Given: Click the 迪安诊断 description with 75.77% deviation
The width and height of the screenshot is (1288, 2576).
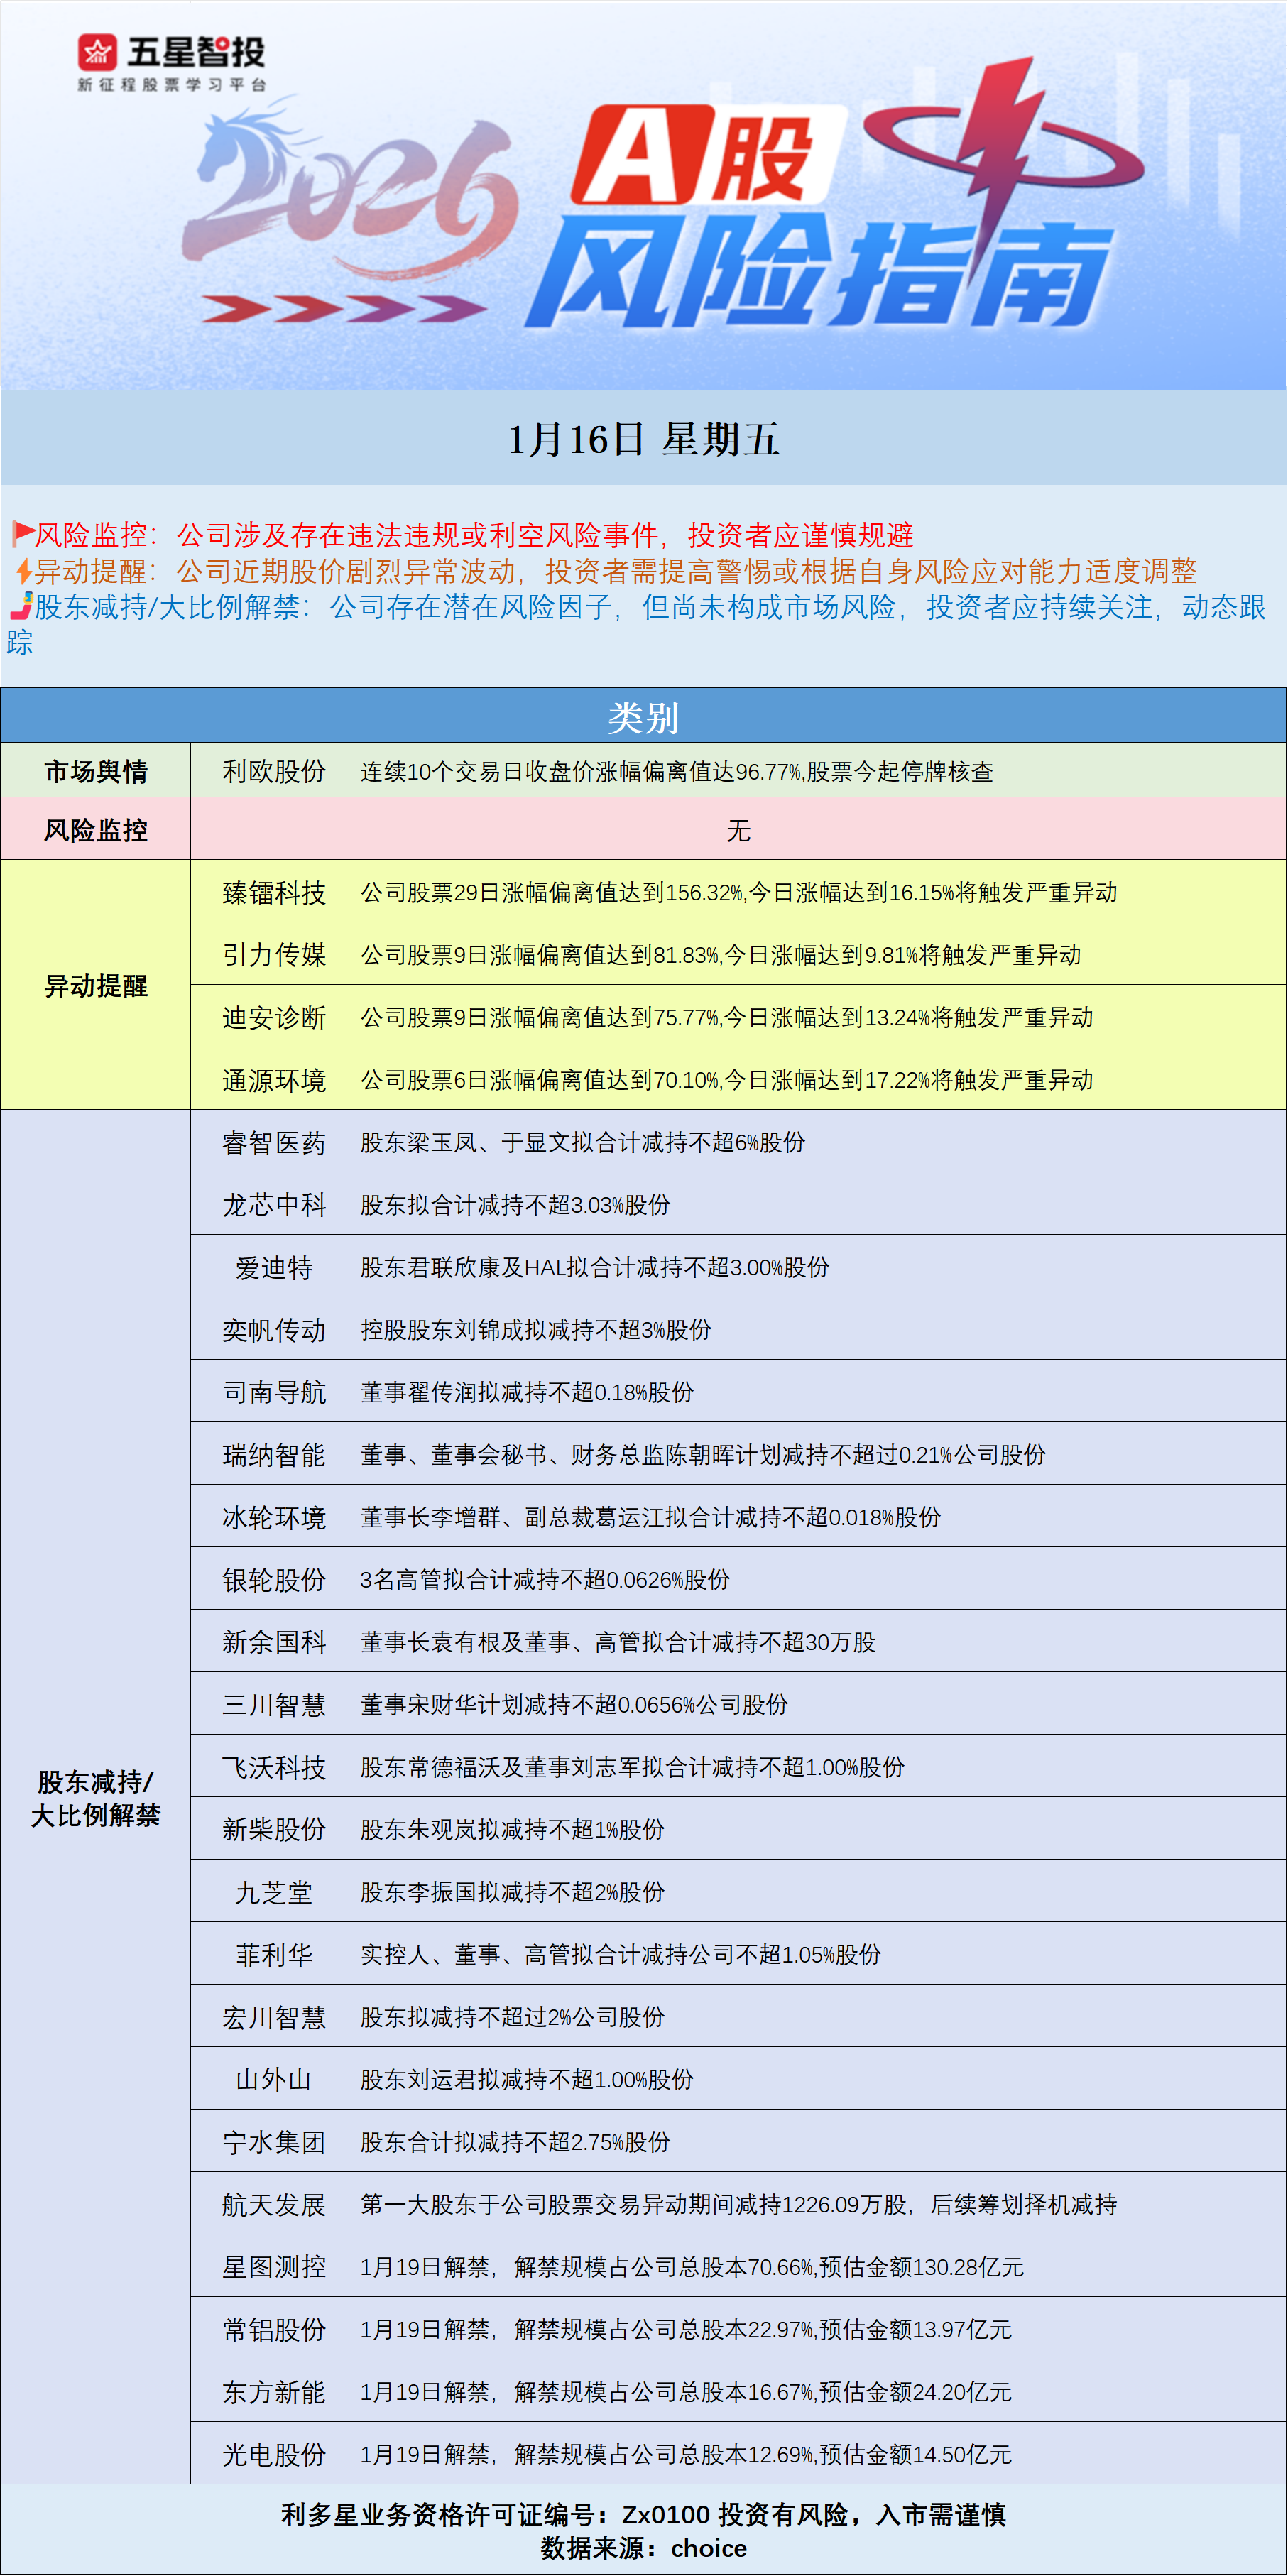Looking at the screenshot, I should coord(727,1018).
